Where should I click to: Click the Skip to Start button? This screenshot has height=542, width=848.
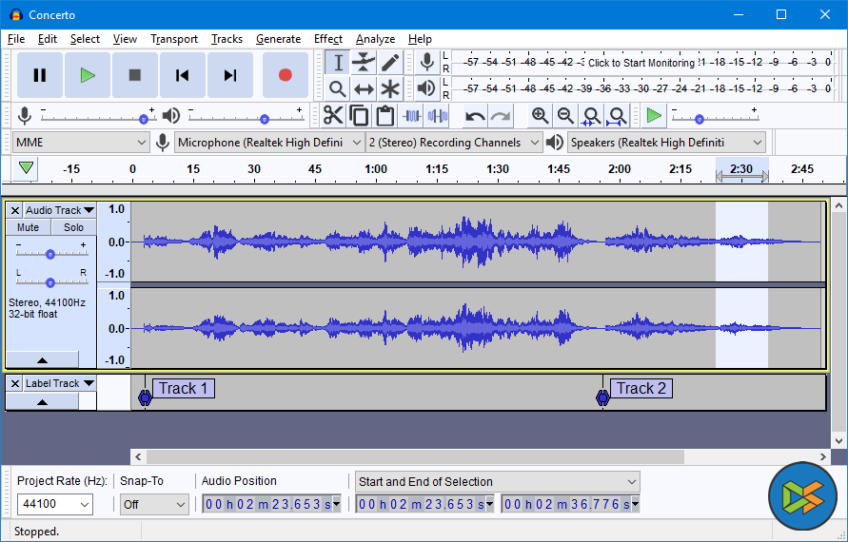tap(182, 75)
